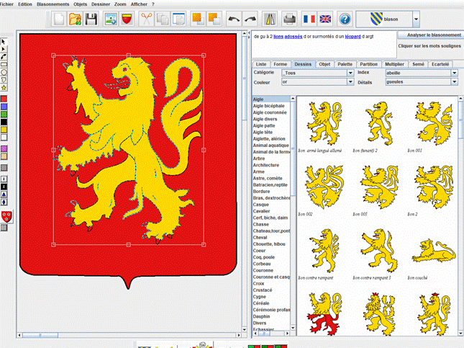
Task: Open the Blasonnements menu
Action: pos(54,4)
